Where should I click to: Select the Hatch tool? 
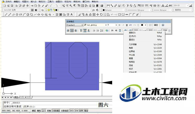[57, 15]
